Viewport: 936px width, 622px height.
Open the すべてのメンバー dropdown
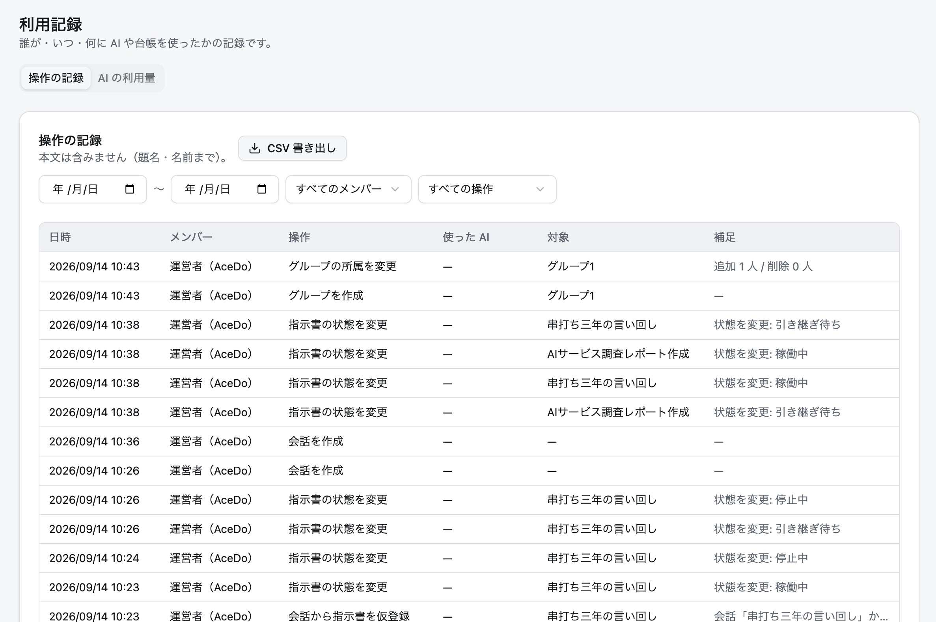click(x=349, y=189)
